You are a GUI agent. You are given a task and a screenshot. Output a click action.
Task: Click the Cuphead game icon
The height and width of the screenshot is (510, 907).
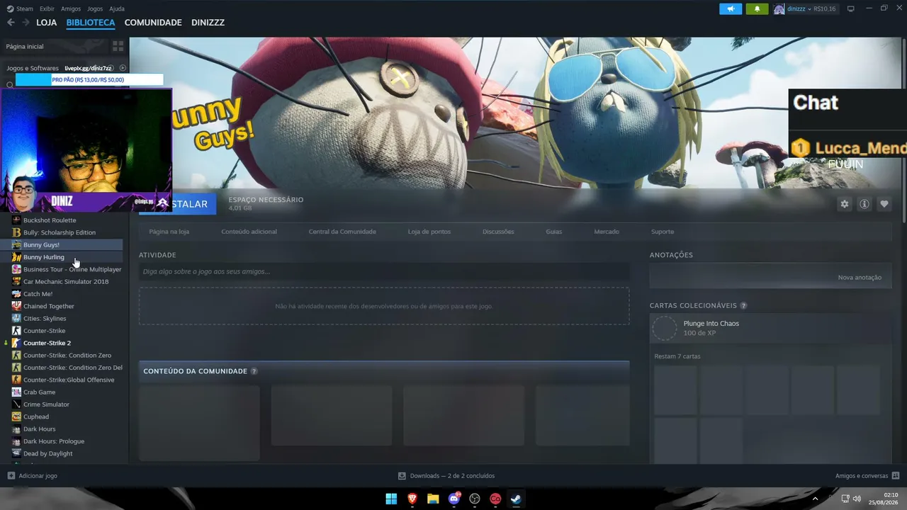click(16, 416)
